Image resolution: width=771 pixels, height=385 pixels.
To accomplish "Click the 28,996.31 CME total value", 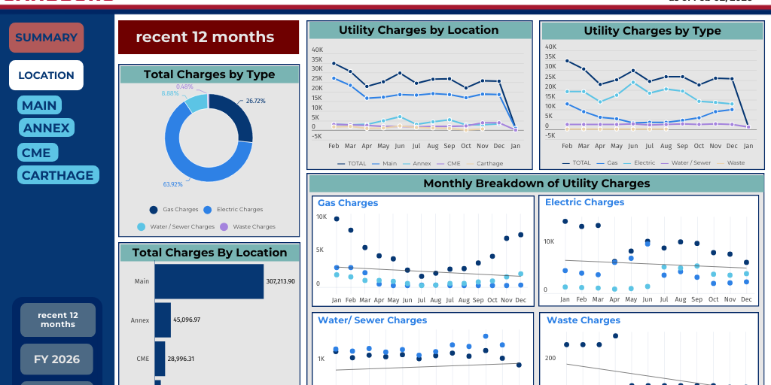I will [x=181, y=359].
